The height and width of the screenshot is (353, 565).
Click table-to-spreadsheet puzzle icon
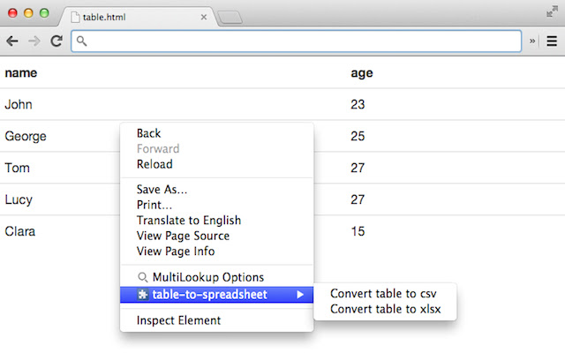(x=143, y=295)
